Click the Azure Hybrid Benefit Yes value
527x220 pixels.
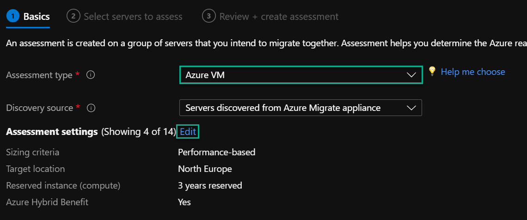tap(184, 202)
